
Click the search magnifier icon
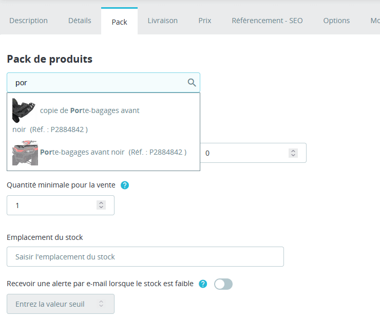click(x=192, y=82)
